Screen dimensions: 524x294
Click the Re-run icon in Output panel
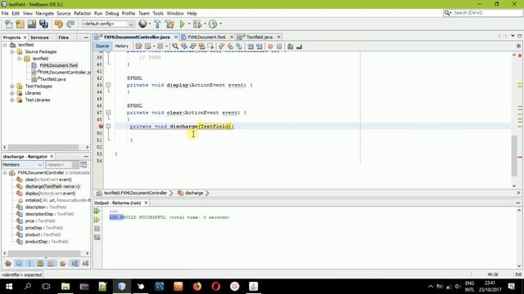tap(97, 211)
